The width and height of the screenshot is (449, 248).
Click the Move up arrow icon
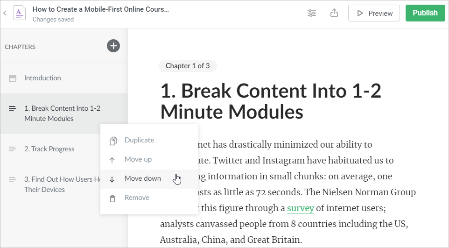[x=112, y=160]
